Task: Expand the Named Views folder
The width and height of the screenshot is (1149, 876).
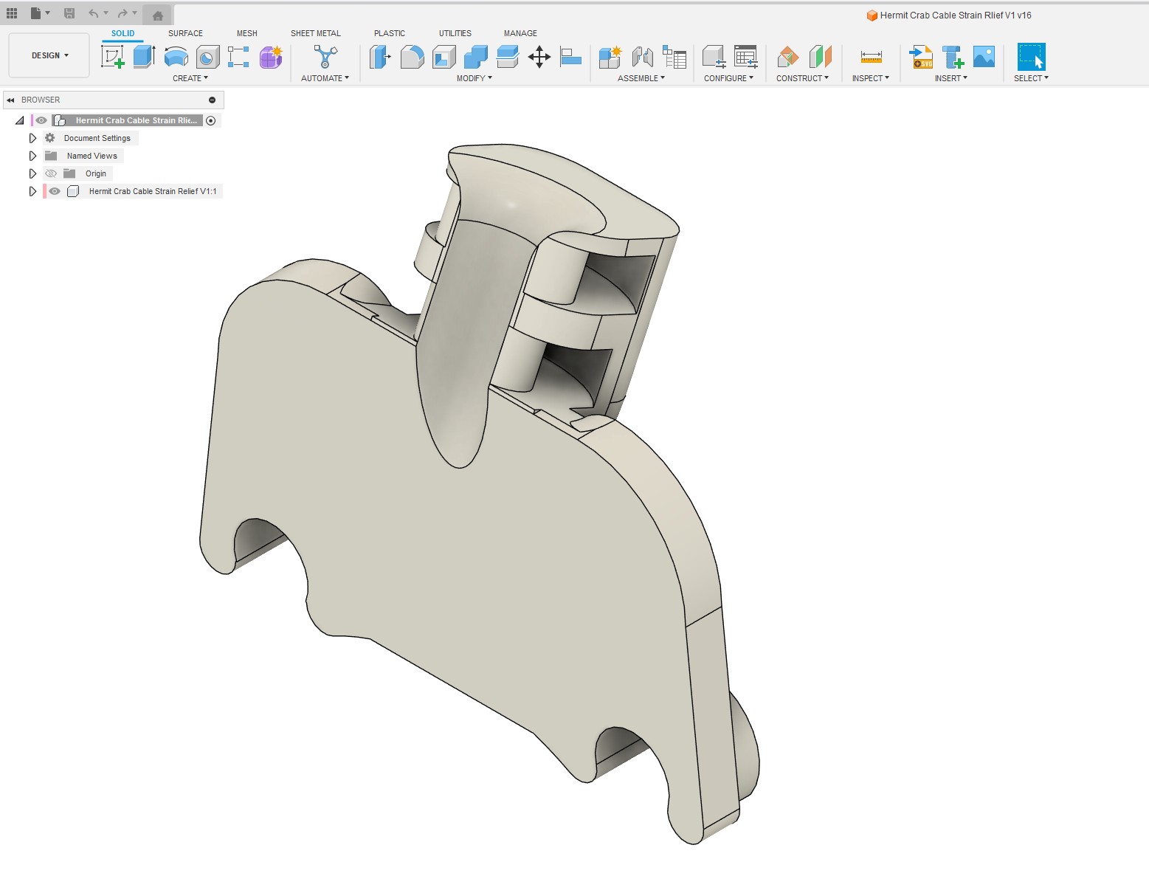Action: [x=32, y=156]
